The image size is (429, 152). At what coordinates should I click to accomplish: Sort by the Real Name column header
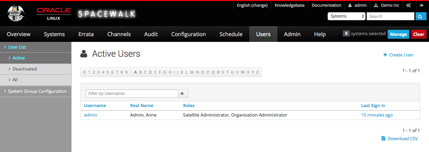(142, 105)
